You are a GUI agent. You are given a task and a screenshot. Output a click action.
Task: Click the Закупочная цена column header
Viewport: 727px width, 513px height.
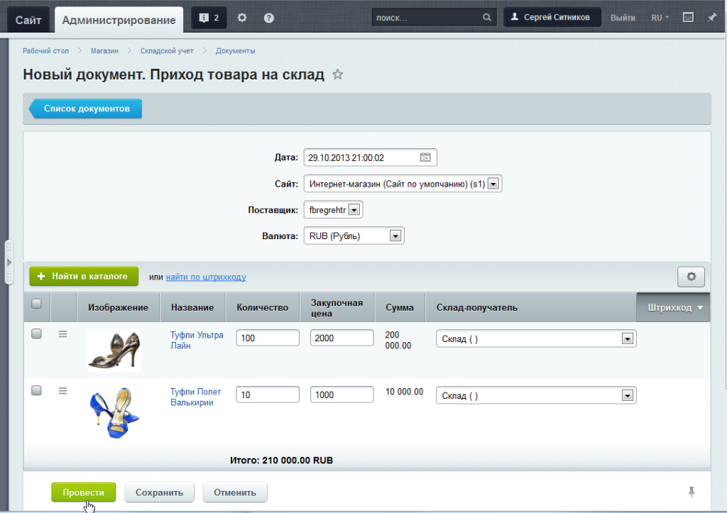point(337,308)
